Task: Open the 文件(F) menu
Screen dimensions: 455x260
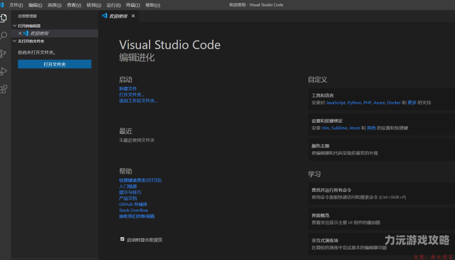Action: point(16,5)
